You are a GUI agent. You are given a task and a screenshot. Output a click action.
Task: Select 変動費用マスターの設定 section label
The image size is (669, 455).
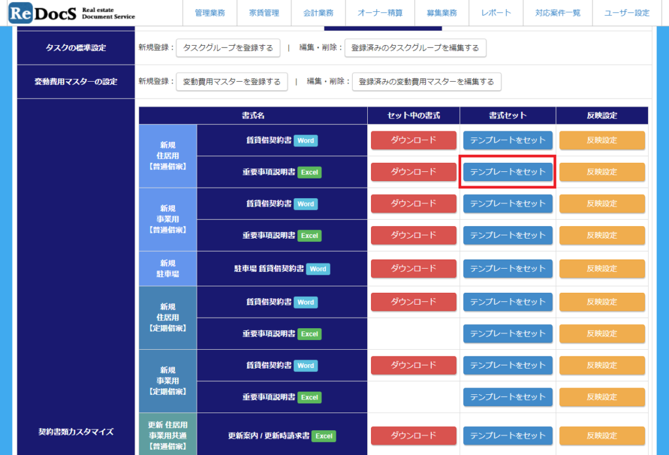point(76,82)
